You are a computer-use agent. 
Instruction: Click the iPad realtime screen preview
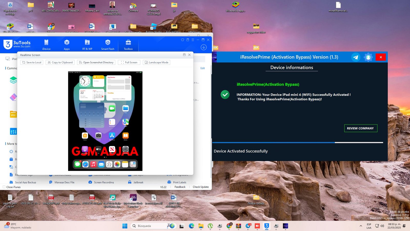coord(105,121)
